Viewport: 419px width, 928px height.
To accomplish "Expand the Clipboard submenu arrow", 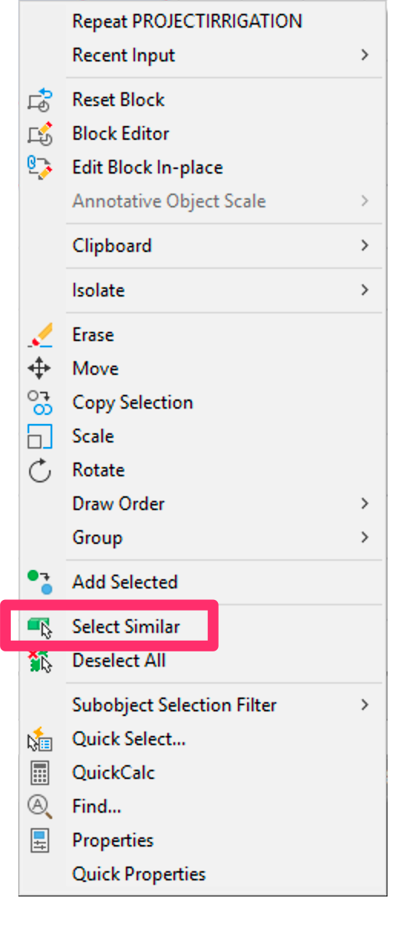I will [x=365, y=246].
